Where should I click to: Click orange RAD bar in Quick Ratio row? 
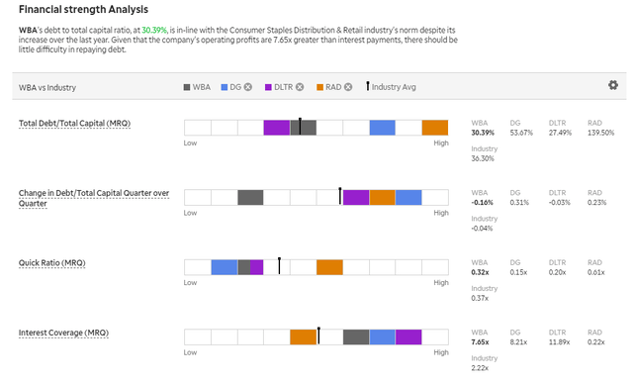[329, 267]
